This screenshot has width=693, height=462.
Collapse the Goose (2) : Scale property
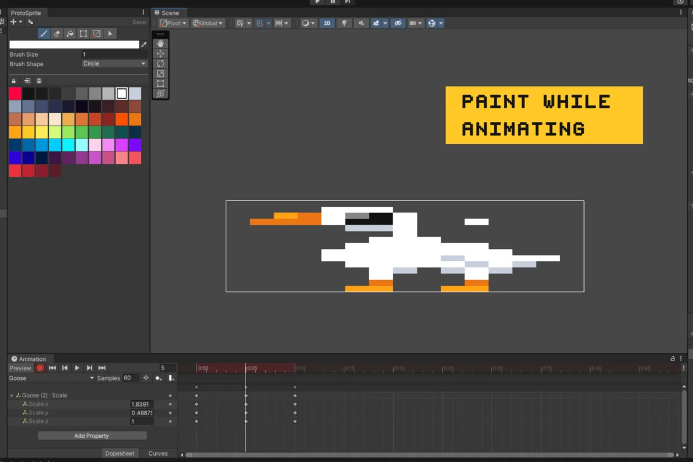point(12,396)
